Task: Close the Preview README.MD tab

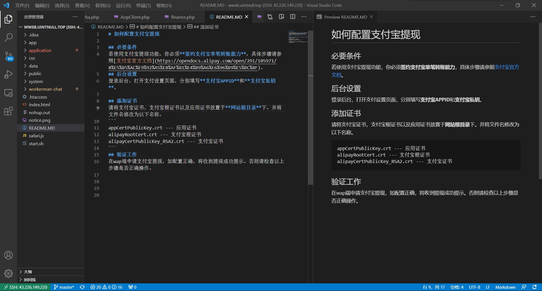Action: coord(371,17)
